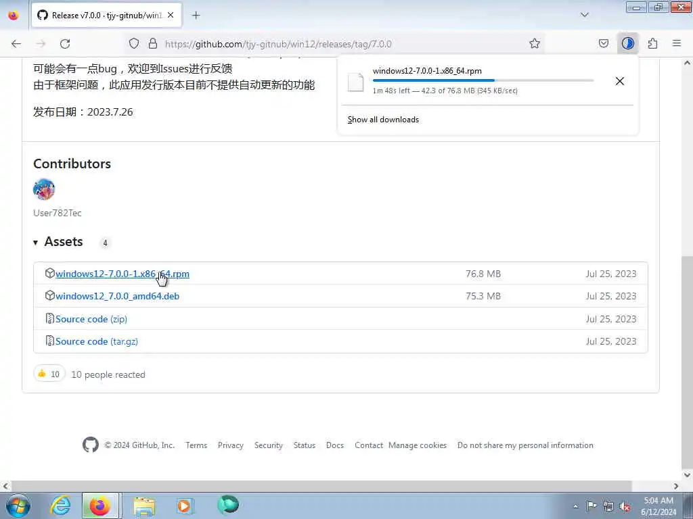Image resolution: width=693 pixels, height=519 pixels.
Task: Bookmark this page with the star icon
Action: pyautogui.click(x=535, y=43)
